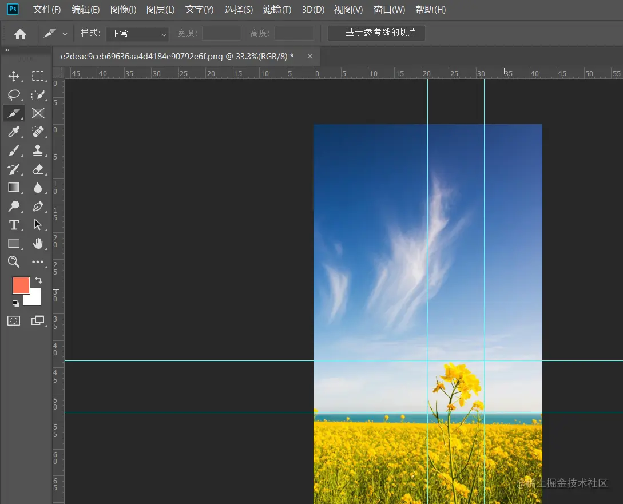Open the 图像(I) menu
Screen dimensions: 623x504
click(123, 10)
